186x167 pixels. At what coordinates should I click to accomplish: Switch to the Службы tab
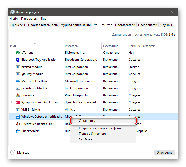[166, 25]
